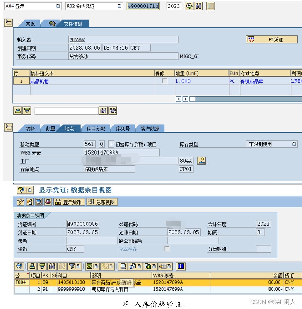Click the print icon below the item table

coord(17,111)
